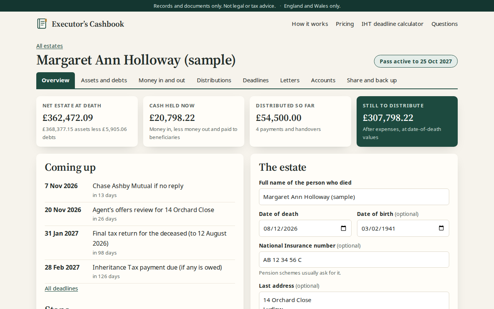This screenshot has height=309, width=494.
Task: Click the Coming up heading
Action: coord(70,167)
